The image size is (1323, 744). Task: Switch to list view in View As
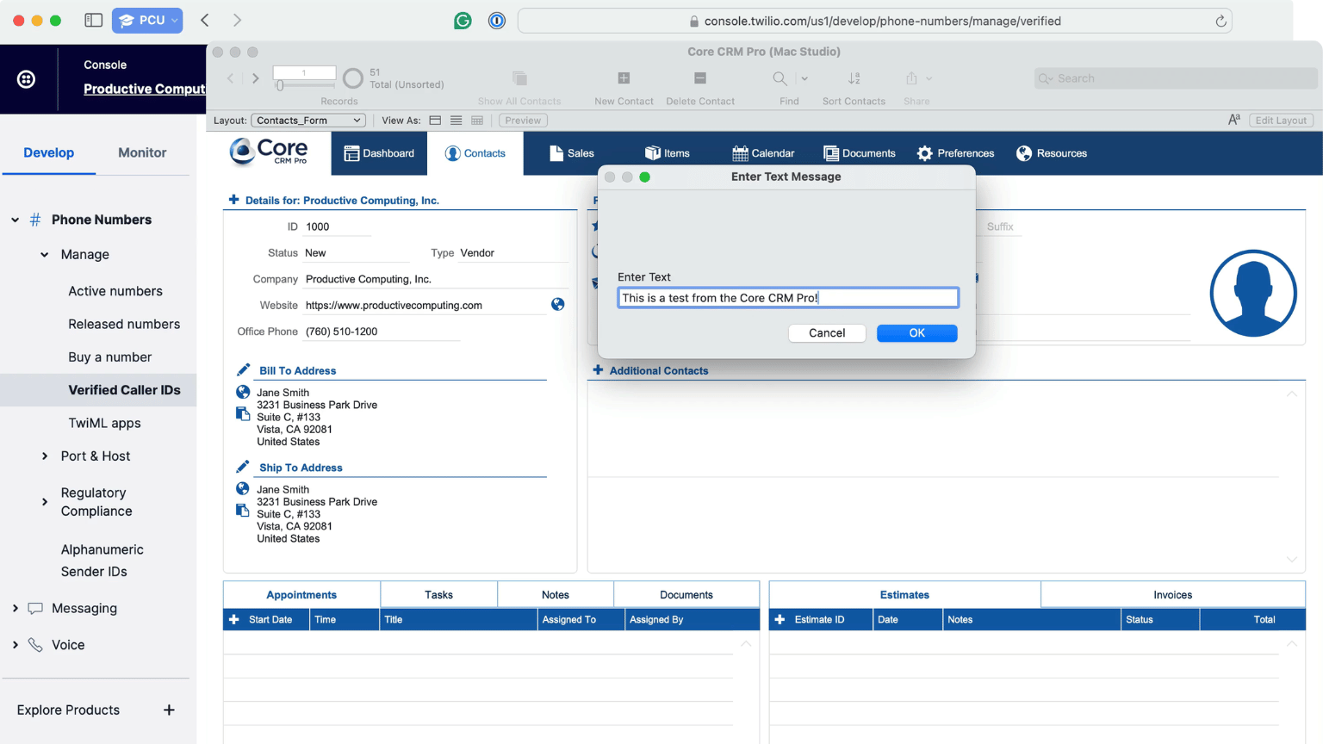click(456, 121)
